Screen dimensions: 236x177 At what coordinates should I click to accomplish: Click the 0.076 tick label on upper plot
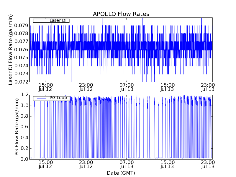point(21,50)
